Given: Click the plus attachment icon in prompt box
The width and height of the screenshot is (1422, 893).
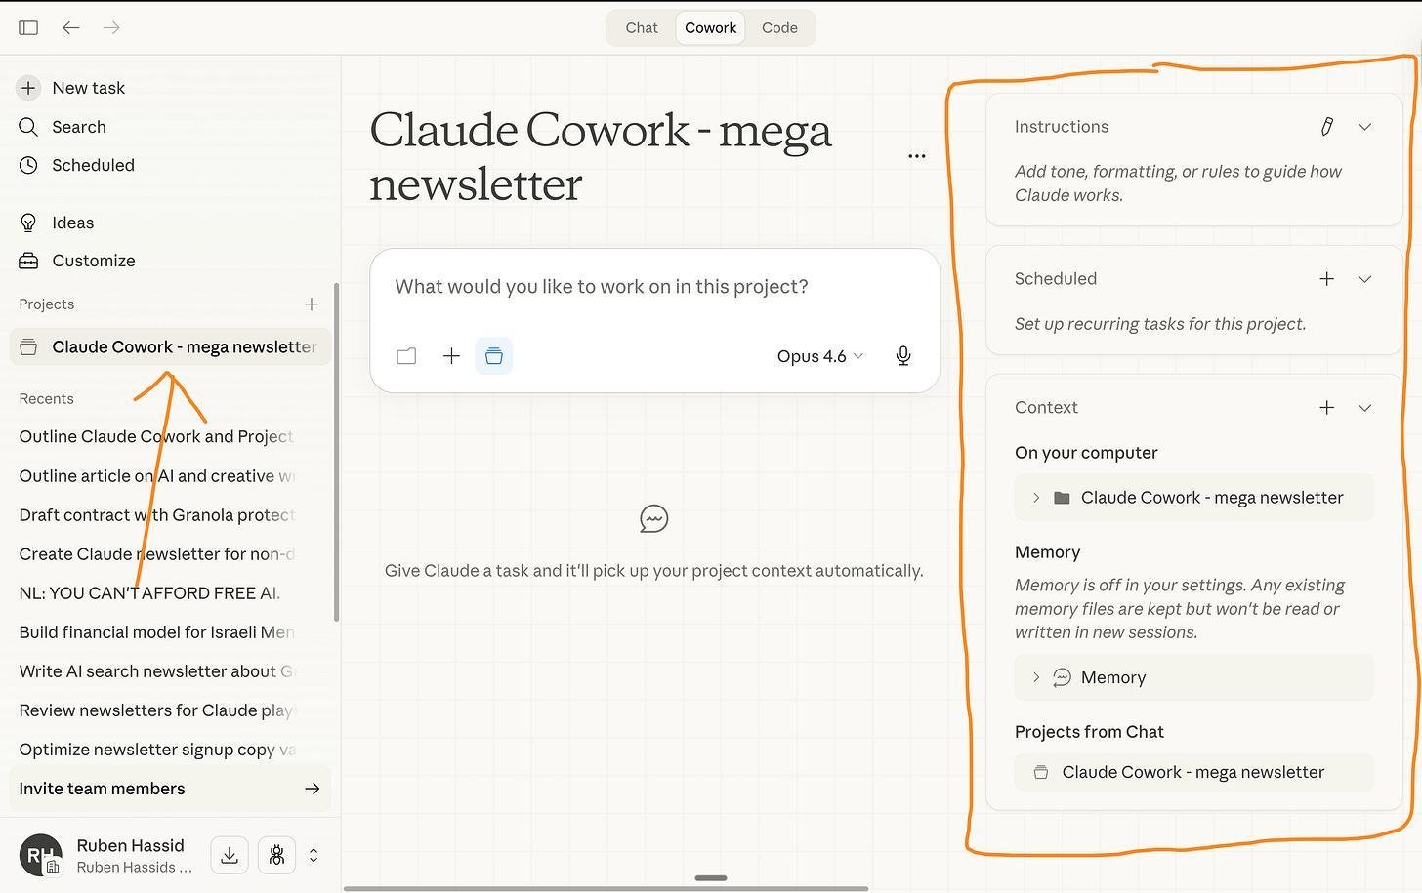Looking at the screenshot, I should coord(451,356).
